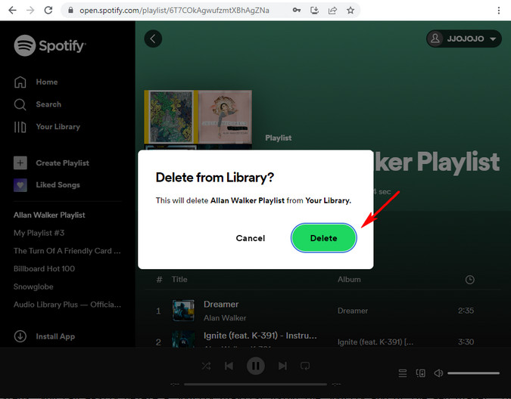
Task: Click the Create Playlist plus icon
Action: coord(20,163)
